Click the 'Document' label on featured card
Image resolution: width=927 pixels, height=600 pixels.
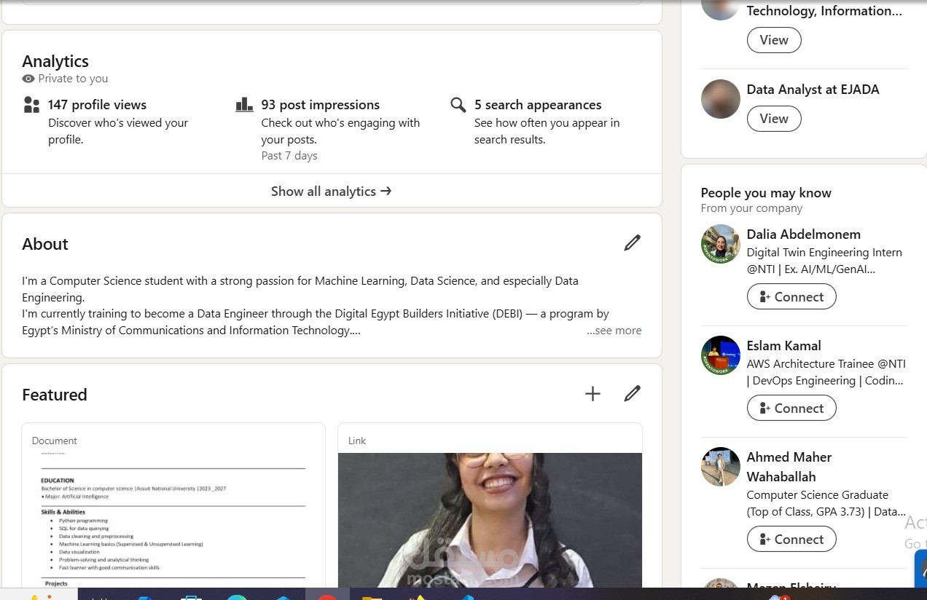(x=54, y=441)
